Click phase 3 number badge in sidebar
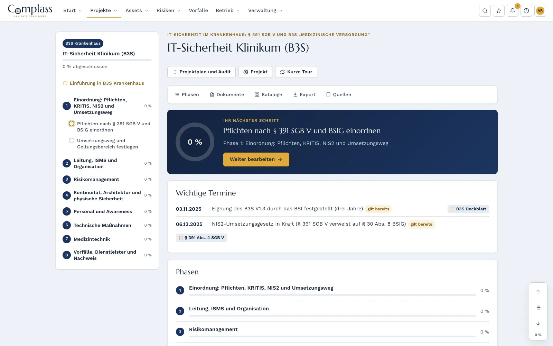 67,179
